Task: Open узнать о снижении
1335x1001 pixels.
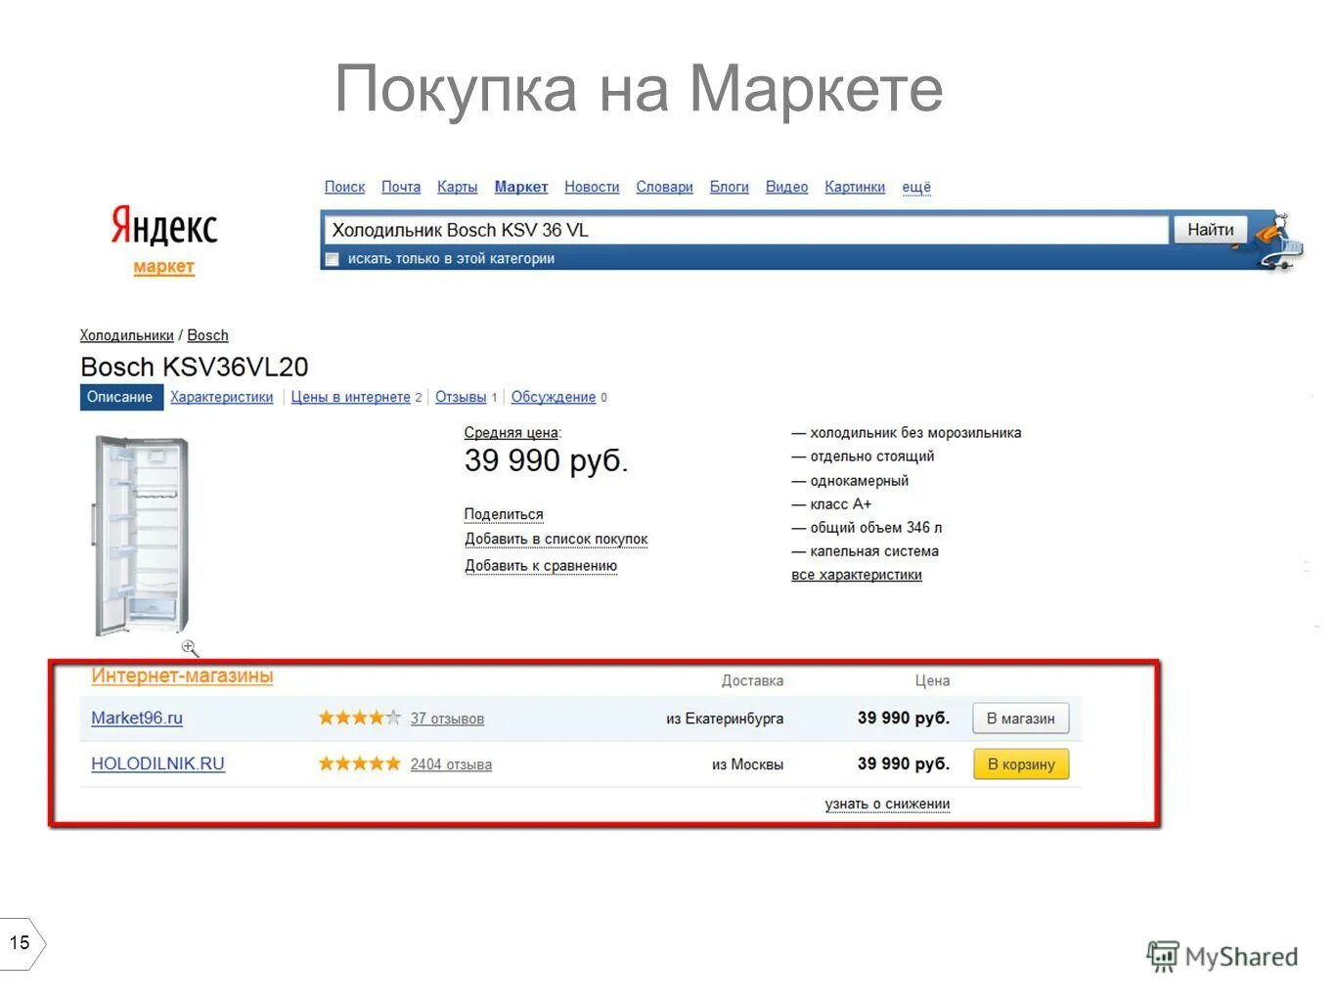Action: pos(886,803)
